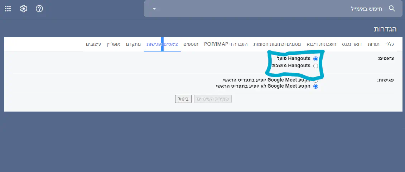Click the settings gear icon

tap(24, 9)
